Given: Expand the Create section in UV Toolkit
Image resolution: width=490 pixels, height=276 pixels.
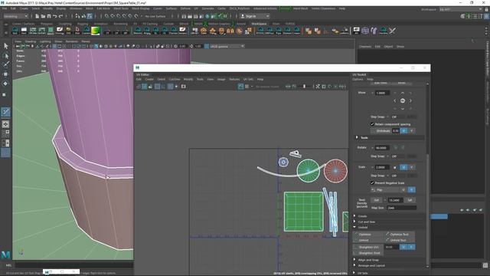Looking at the screenshot, I should (x=354, y=216).
